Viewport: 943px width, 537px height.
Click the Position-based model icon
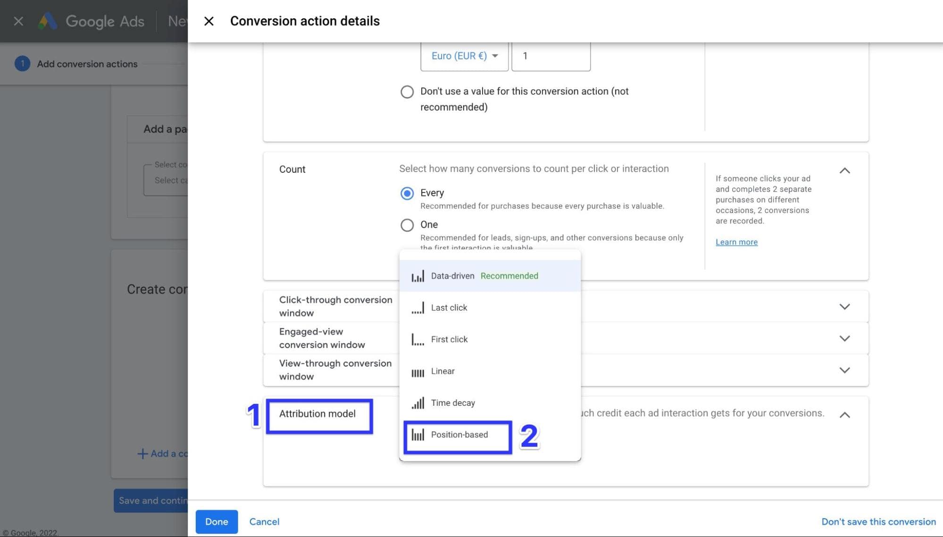coord(417,435)
